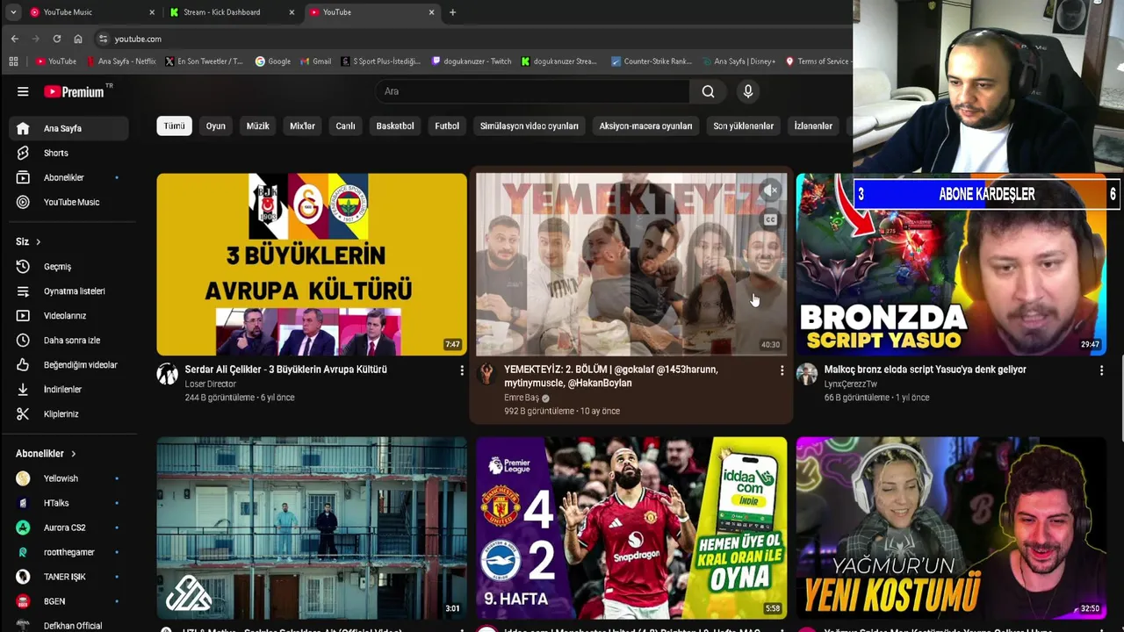This screenshot has width=1124, height=632.
Task: Select İzlenenler chip
Action: 813,126
